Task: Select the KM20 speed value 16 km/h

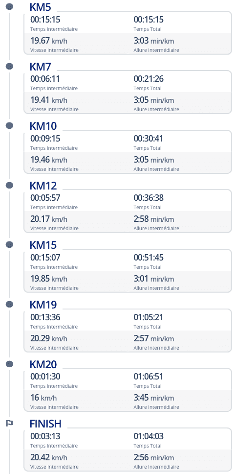Action: (43, 398)
